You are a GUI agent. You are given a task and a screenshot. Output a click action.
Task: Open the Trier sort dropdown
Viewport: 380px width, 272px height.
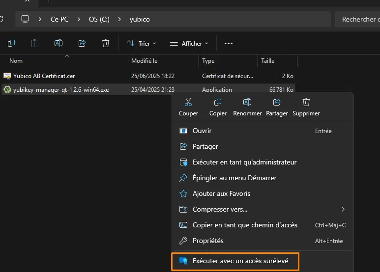tap(142, 44)
